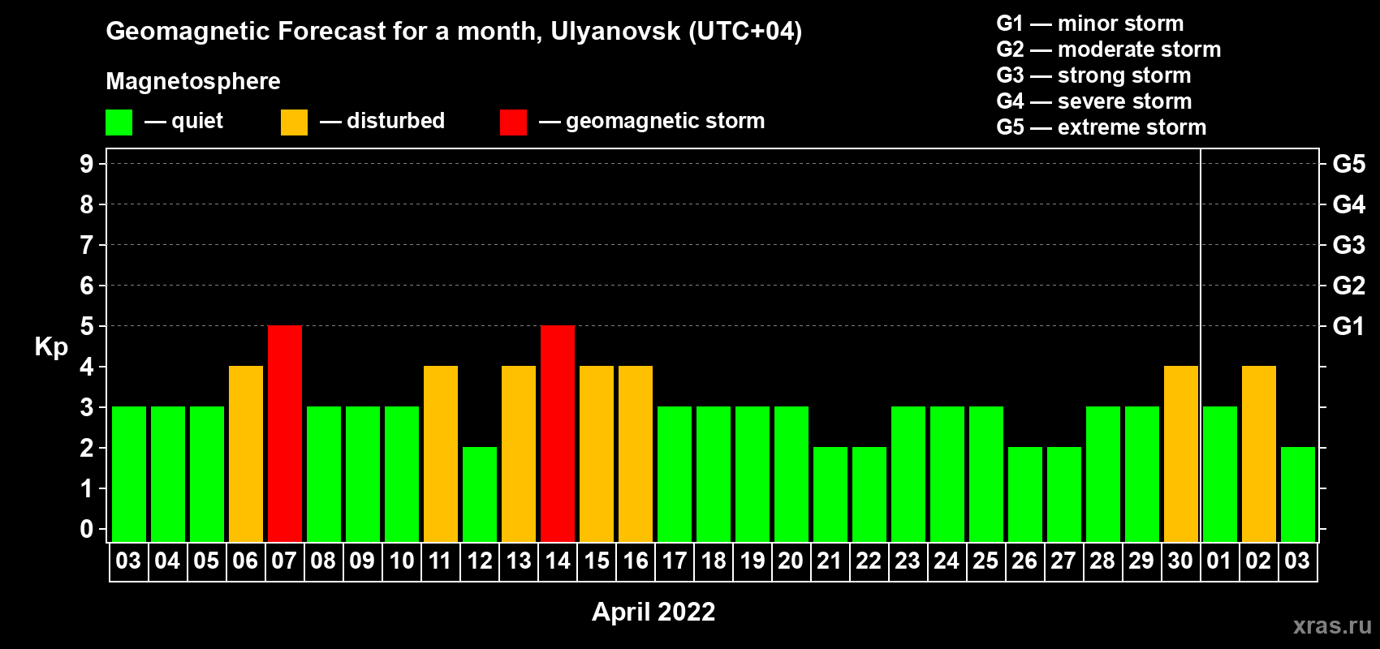1380x649 pixels.
Task: Click the green bar for April 17
Action: pyautogui.click(x=675, y=475)
